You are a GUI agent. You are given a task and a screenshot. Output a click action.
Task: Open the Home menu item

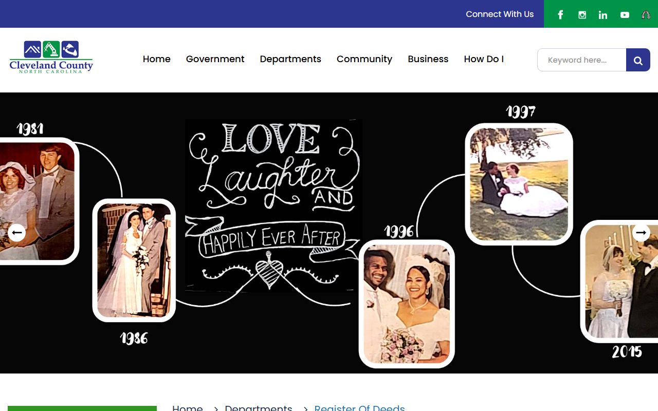tap(156, 59)
